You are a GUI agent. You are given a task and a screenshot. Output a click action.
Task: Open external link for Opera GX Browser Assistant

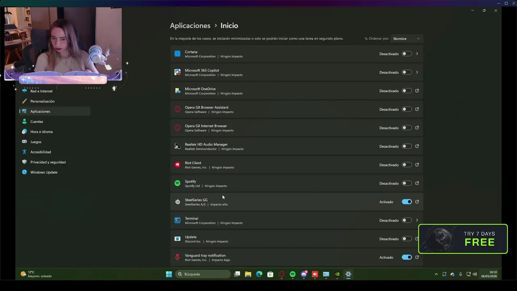[x=417, y=109]
